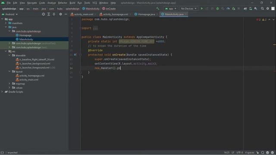Collapse the drawable folder
276x155 pixels.
(x=9, y=56)
